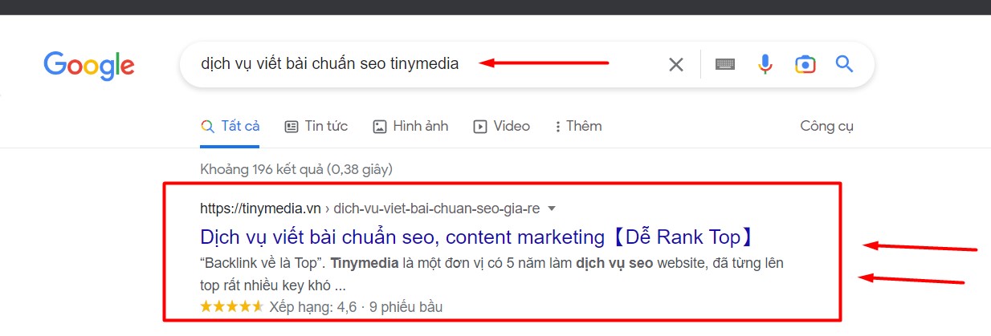Click the Google logo
The width and height of the screenshot is (991, 336).
point(89,65)
